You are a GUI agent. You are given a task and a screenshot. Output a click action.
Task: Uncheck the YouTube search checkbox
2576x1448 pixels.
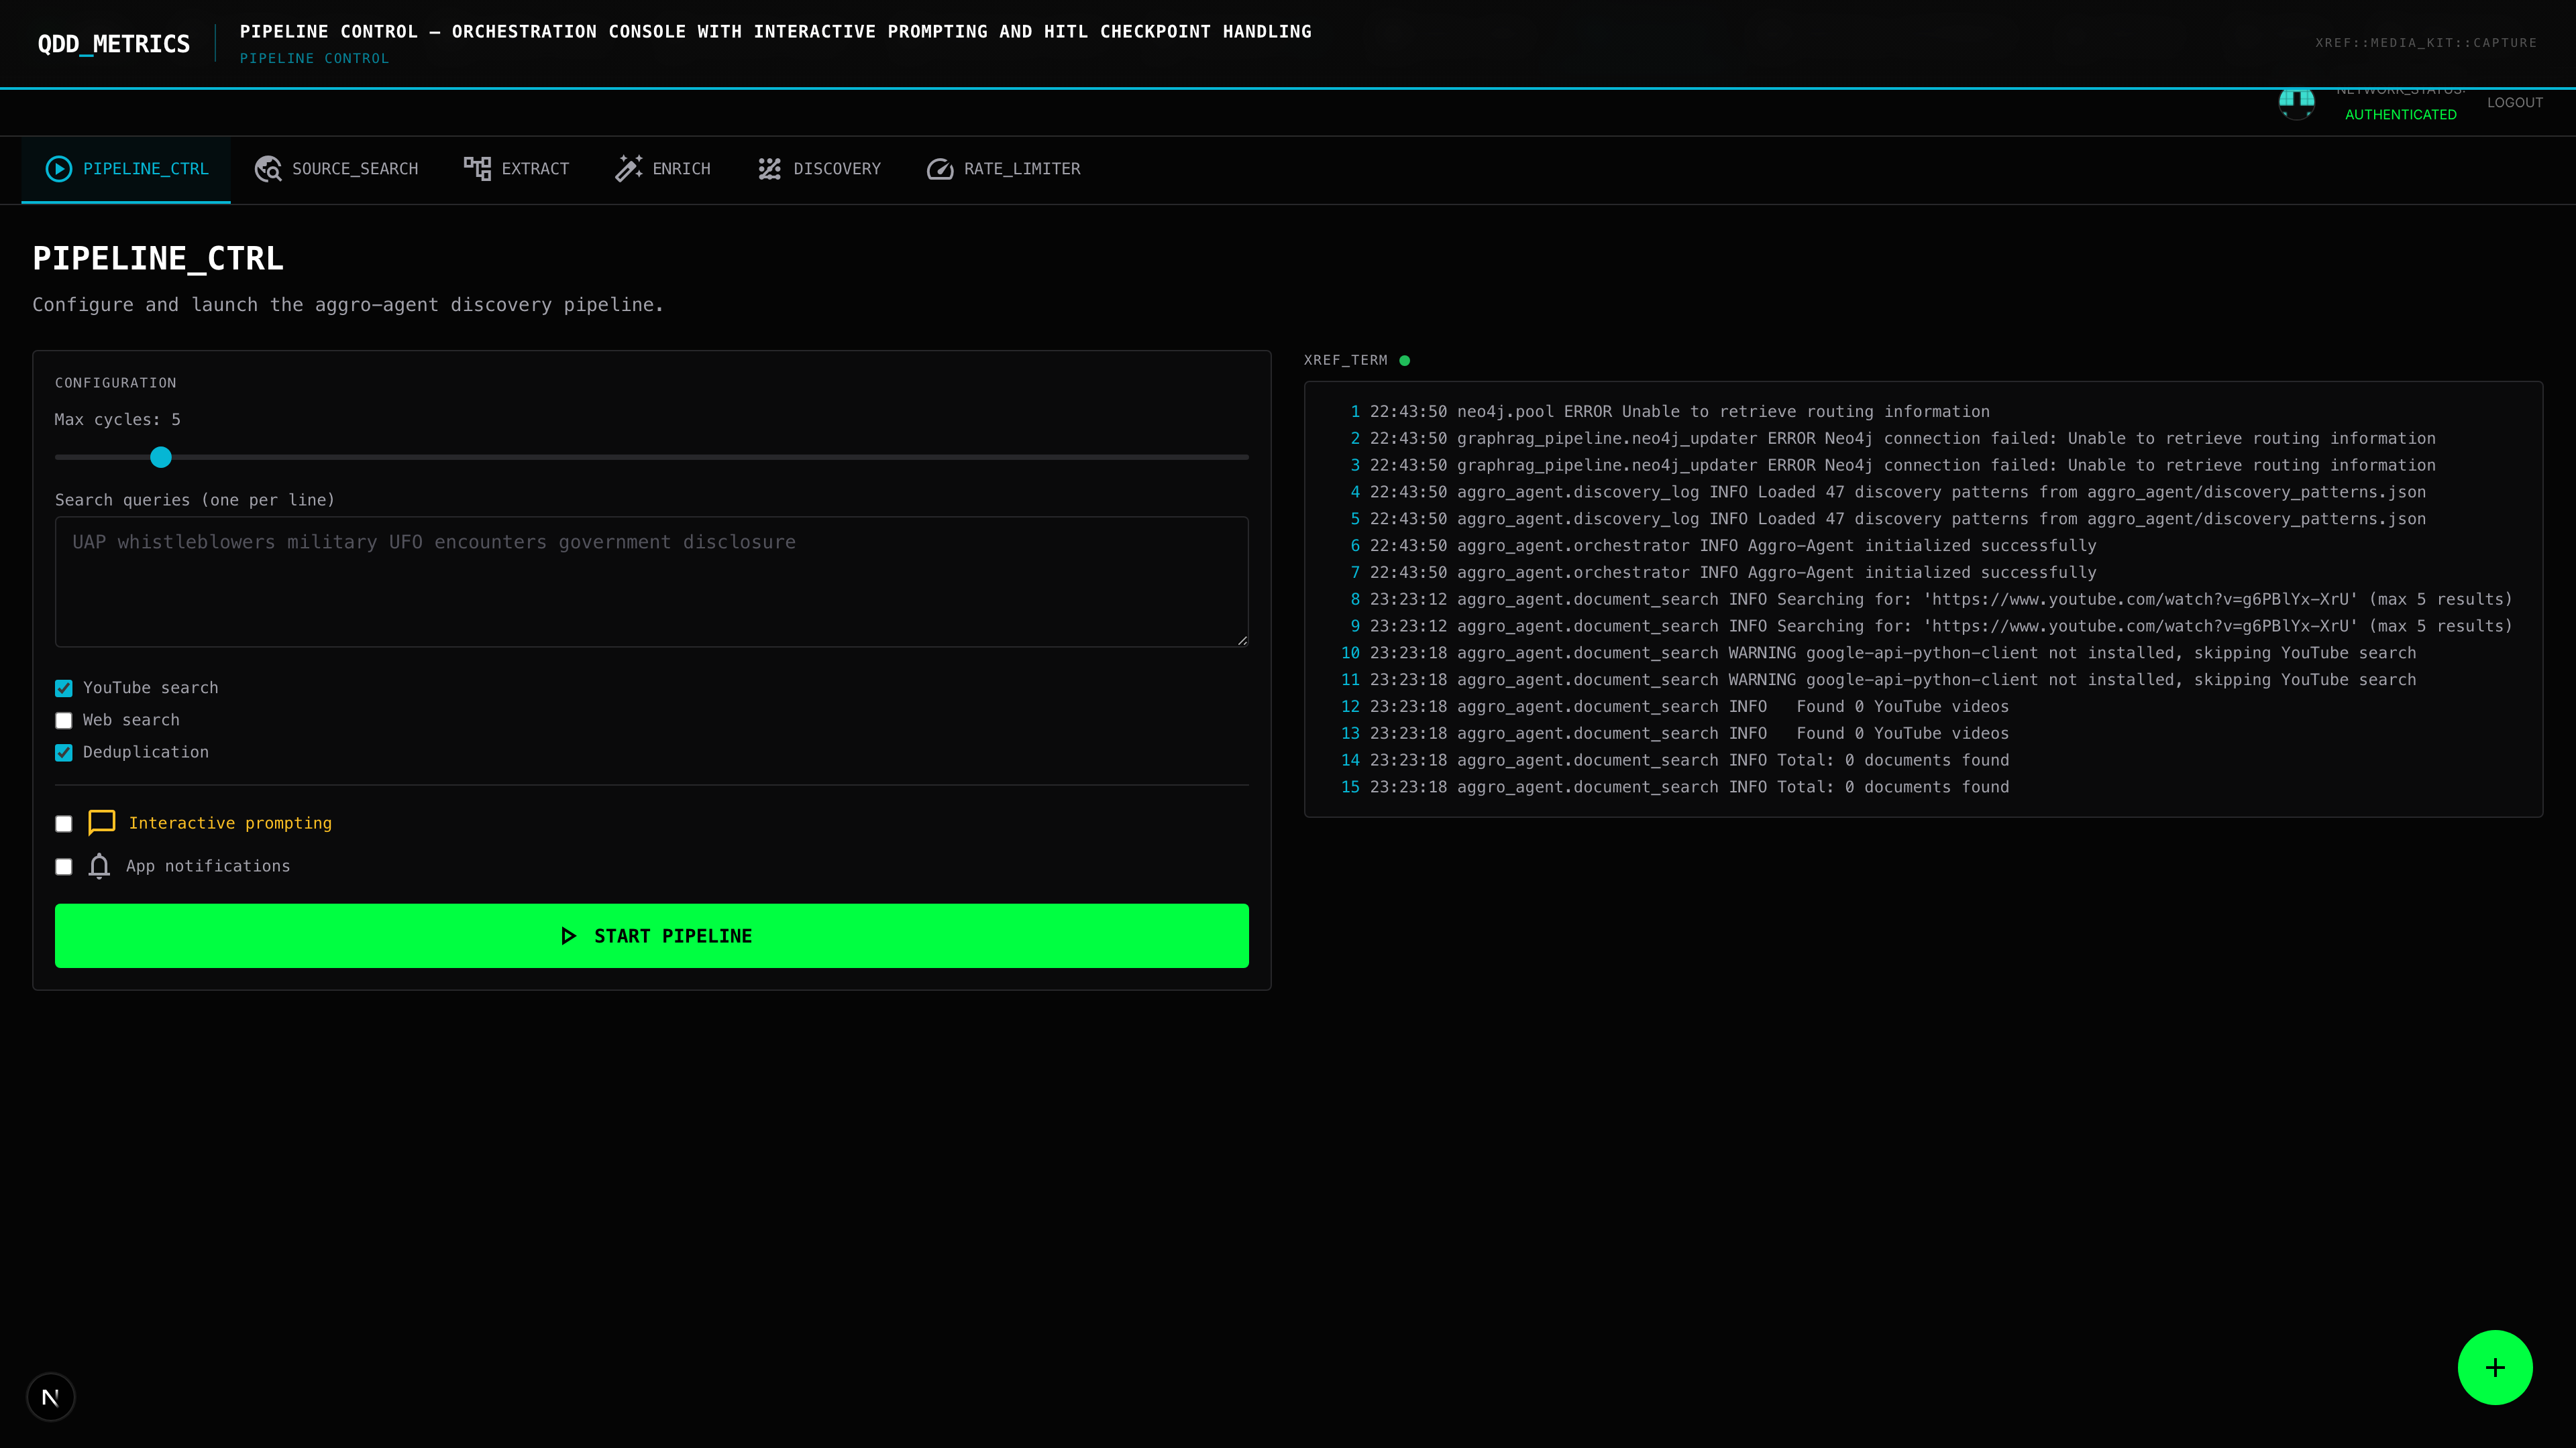tap(64, 688)
